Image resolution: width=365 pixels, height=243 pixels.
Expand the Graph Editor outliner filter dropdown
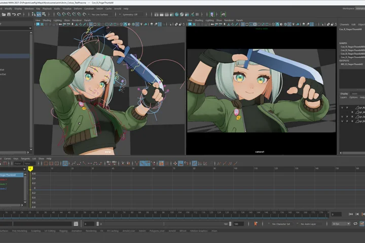click(x=24, y=169)
